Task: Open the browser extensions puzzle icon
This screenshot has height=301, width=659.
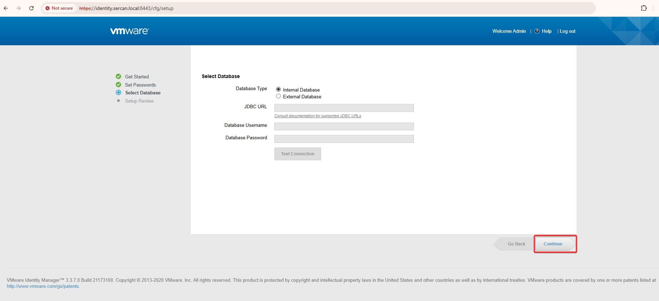Action: coord(644,8)
